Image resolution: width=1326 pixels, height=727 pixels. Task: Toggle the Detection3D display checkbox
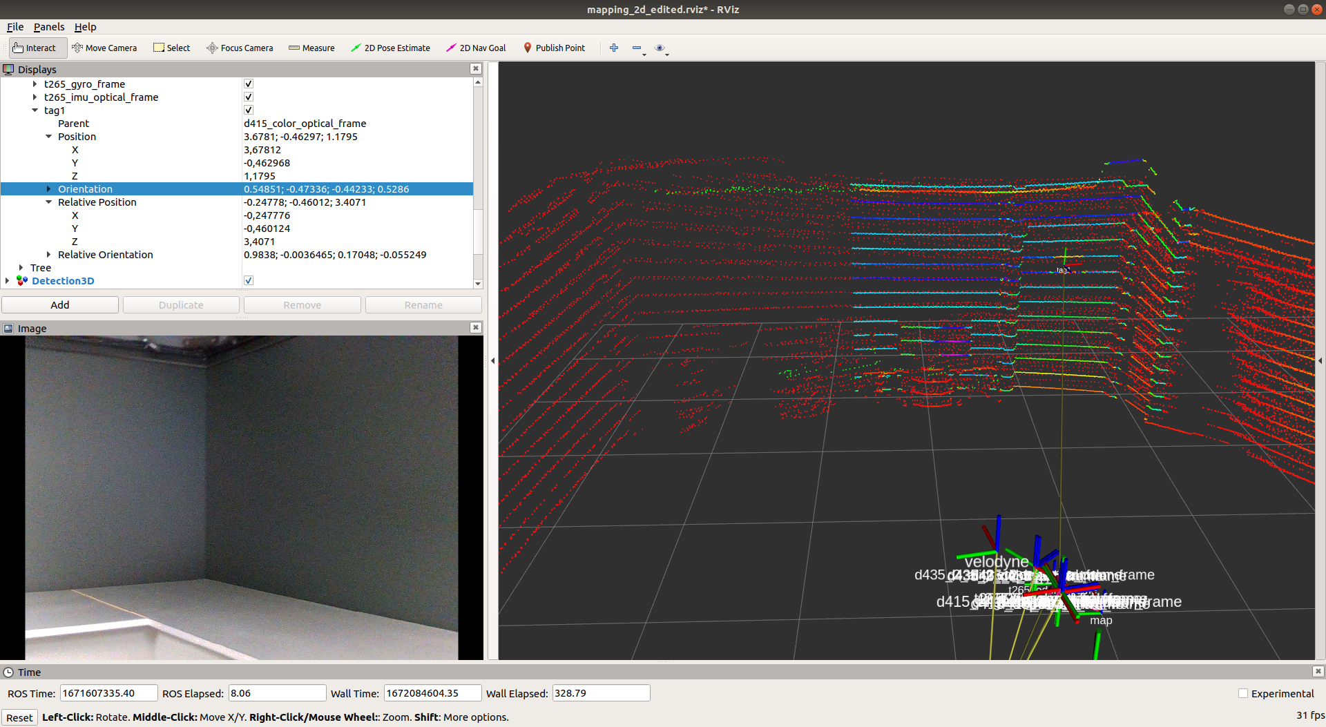pyautogui.click(x=249, y=280)
